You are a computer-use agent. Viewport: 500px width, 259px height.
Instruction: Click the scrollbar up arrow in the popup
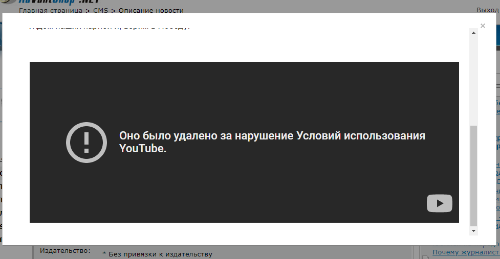click(x=473, y=32)
